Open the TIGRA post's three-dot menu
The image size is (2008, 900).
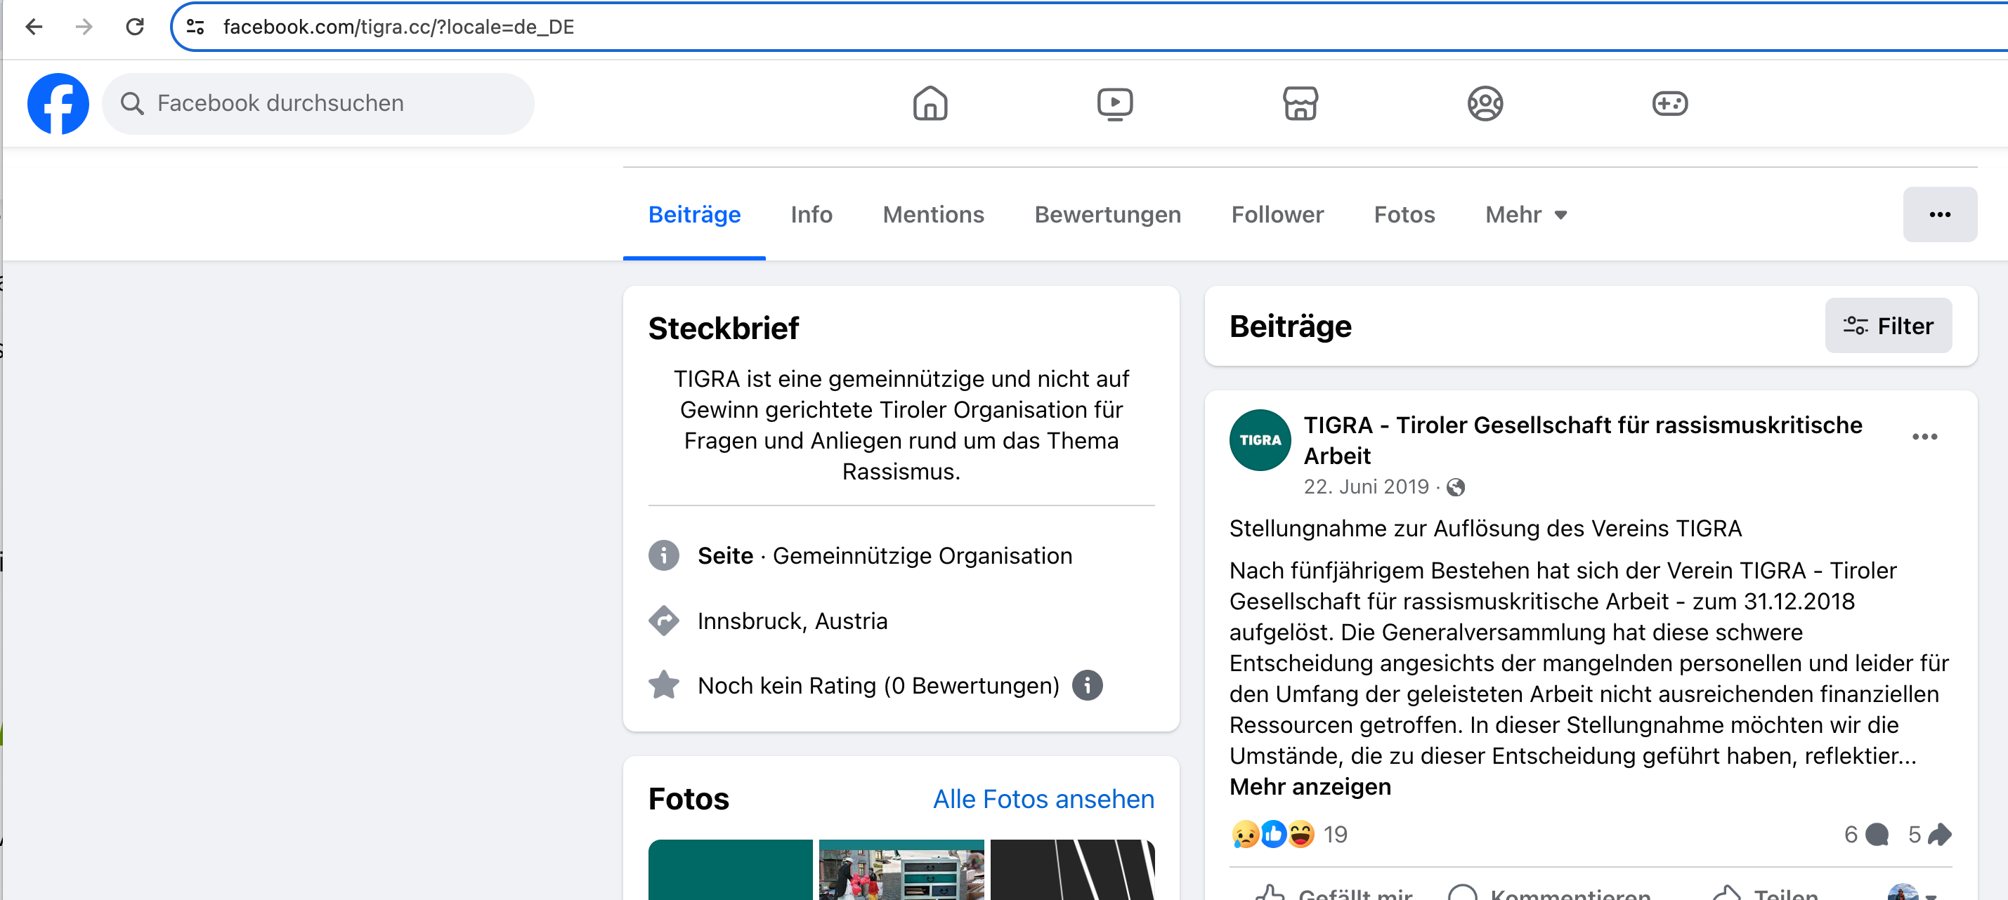click(1924, 437)
